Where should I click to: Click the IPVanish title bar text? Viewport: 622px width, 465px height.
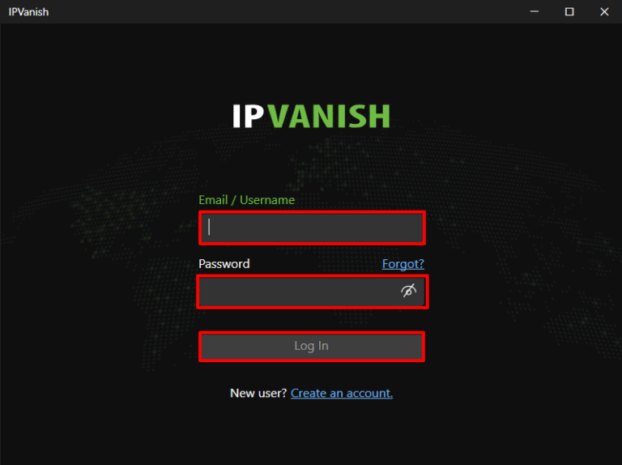(x=28, y=12)
